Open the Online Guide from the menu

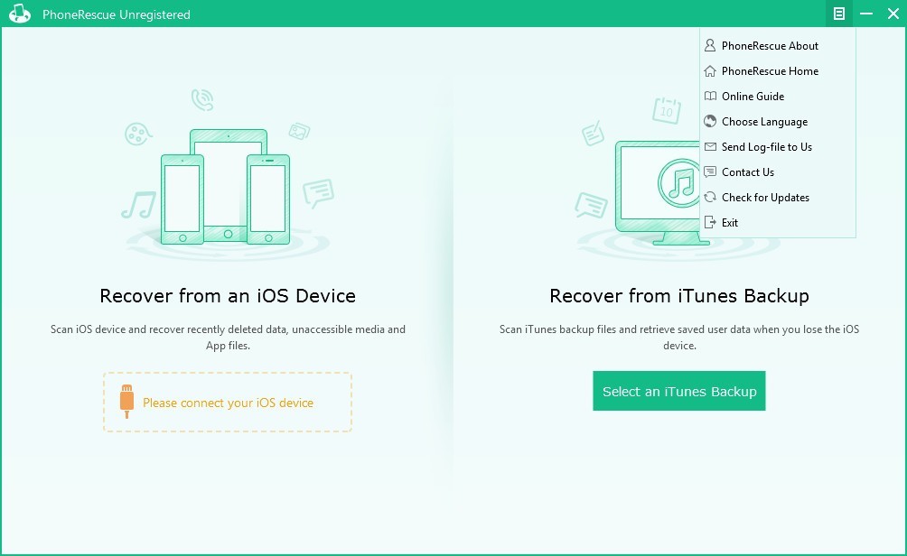tap(755, 96)
